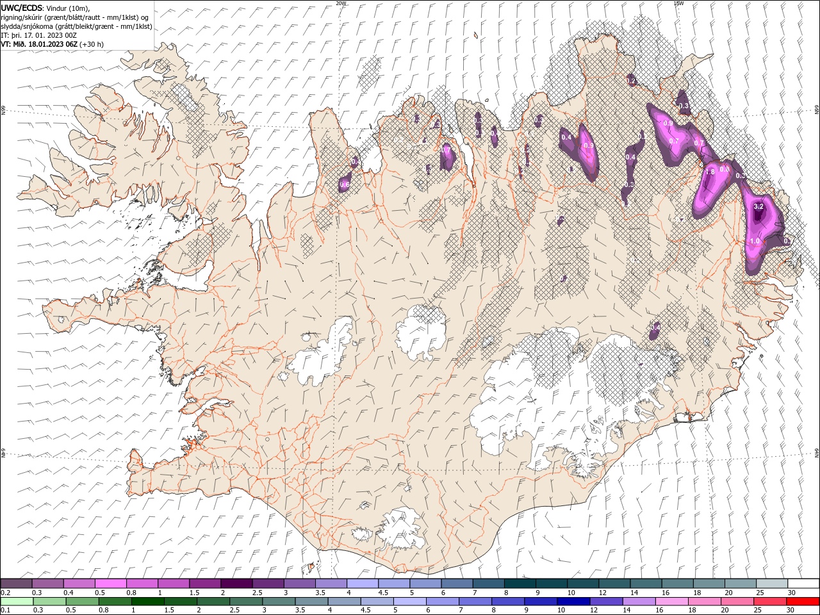The image size is (820, 615).
Task: Click the '12' label on the snow scale
Action: click(602, 593)
